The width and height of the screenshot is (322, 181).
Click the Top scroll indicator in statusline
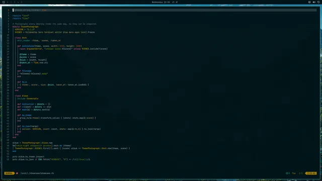click(x=294, y=173)
